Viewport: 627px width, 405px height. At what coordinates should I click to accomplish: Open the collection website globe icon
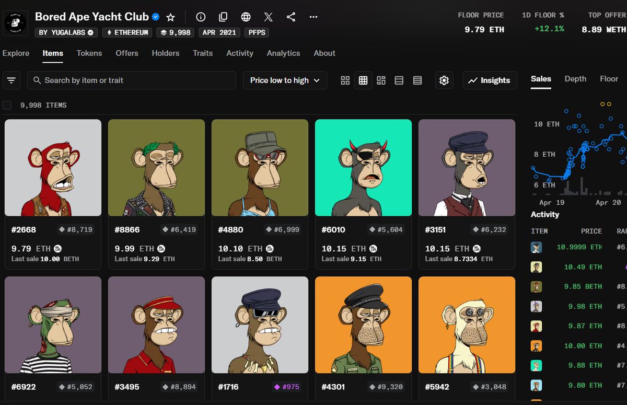coord(246,17)
